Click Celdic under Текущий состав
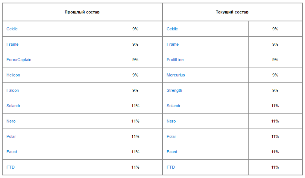The height and width of the screenshot is (178, 305). pyautogui.click(x=172, y=29)
